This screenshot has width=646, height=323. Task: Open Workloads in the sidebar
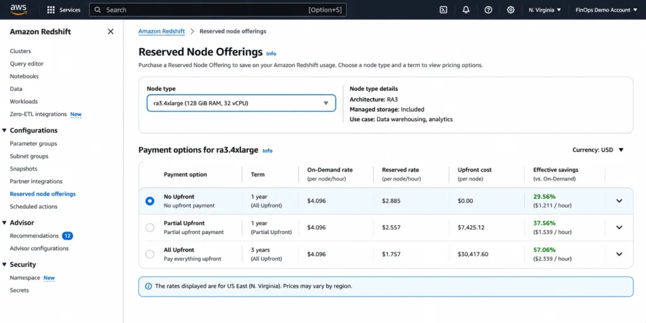tap(23, 102)
